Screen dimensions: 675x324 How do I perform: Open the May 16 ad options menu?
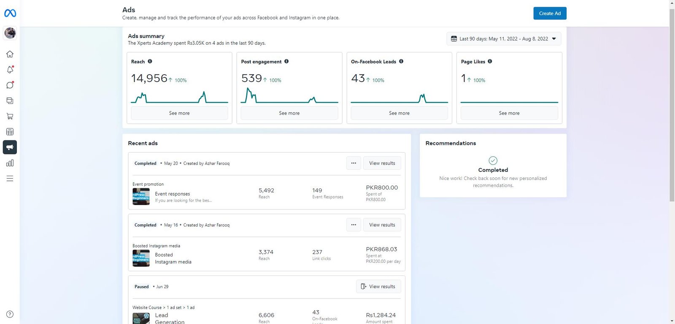[354, 225]
